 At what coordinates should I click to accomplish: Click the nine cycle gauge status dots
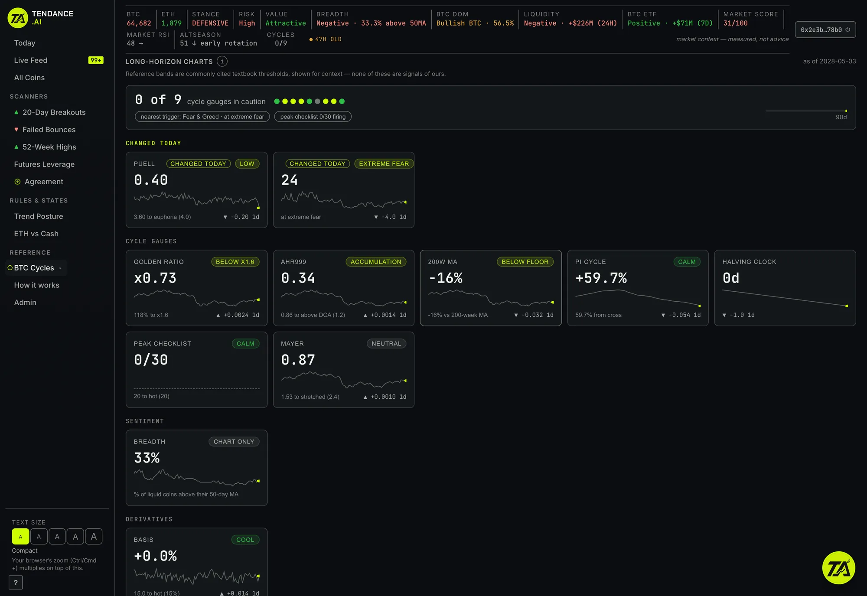[x=310, y=101]
